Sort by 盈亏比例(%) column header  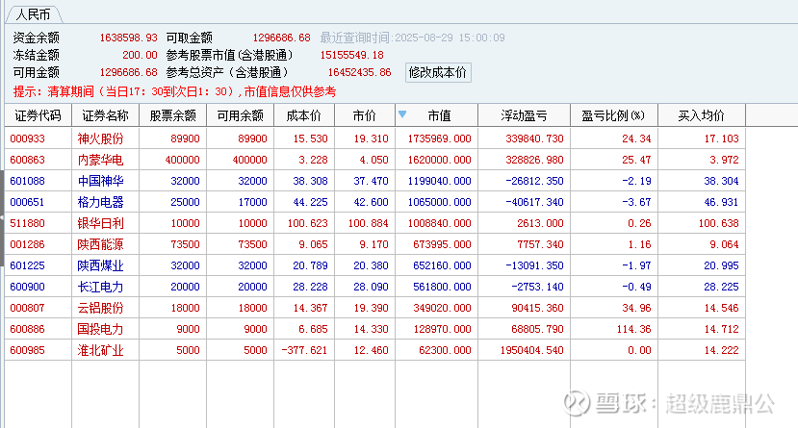point(614,115)
